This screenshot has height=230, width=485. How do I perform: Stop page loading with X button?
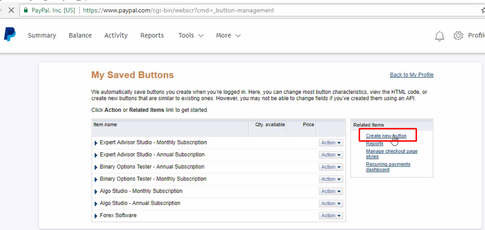pyautogui.click(x=11, y=10)
